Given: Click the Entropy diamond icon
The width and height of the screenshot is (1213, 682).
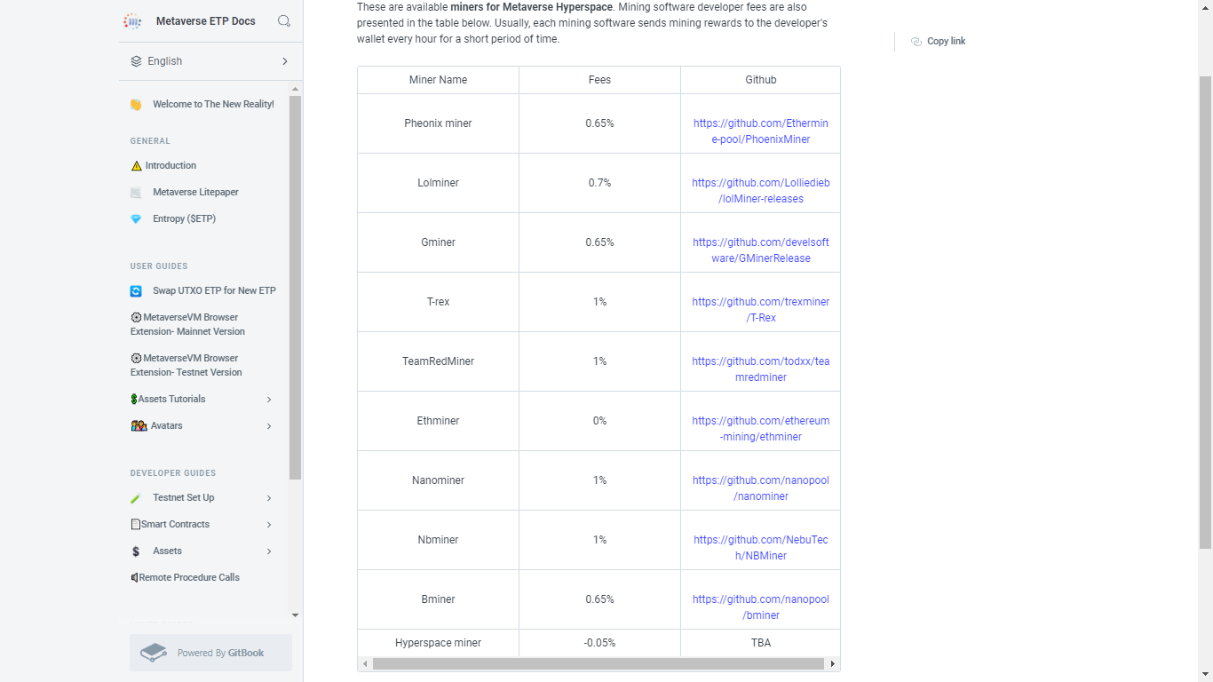Looking at the screenshot, I should 136,219.
